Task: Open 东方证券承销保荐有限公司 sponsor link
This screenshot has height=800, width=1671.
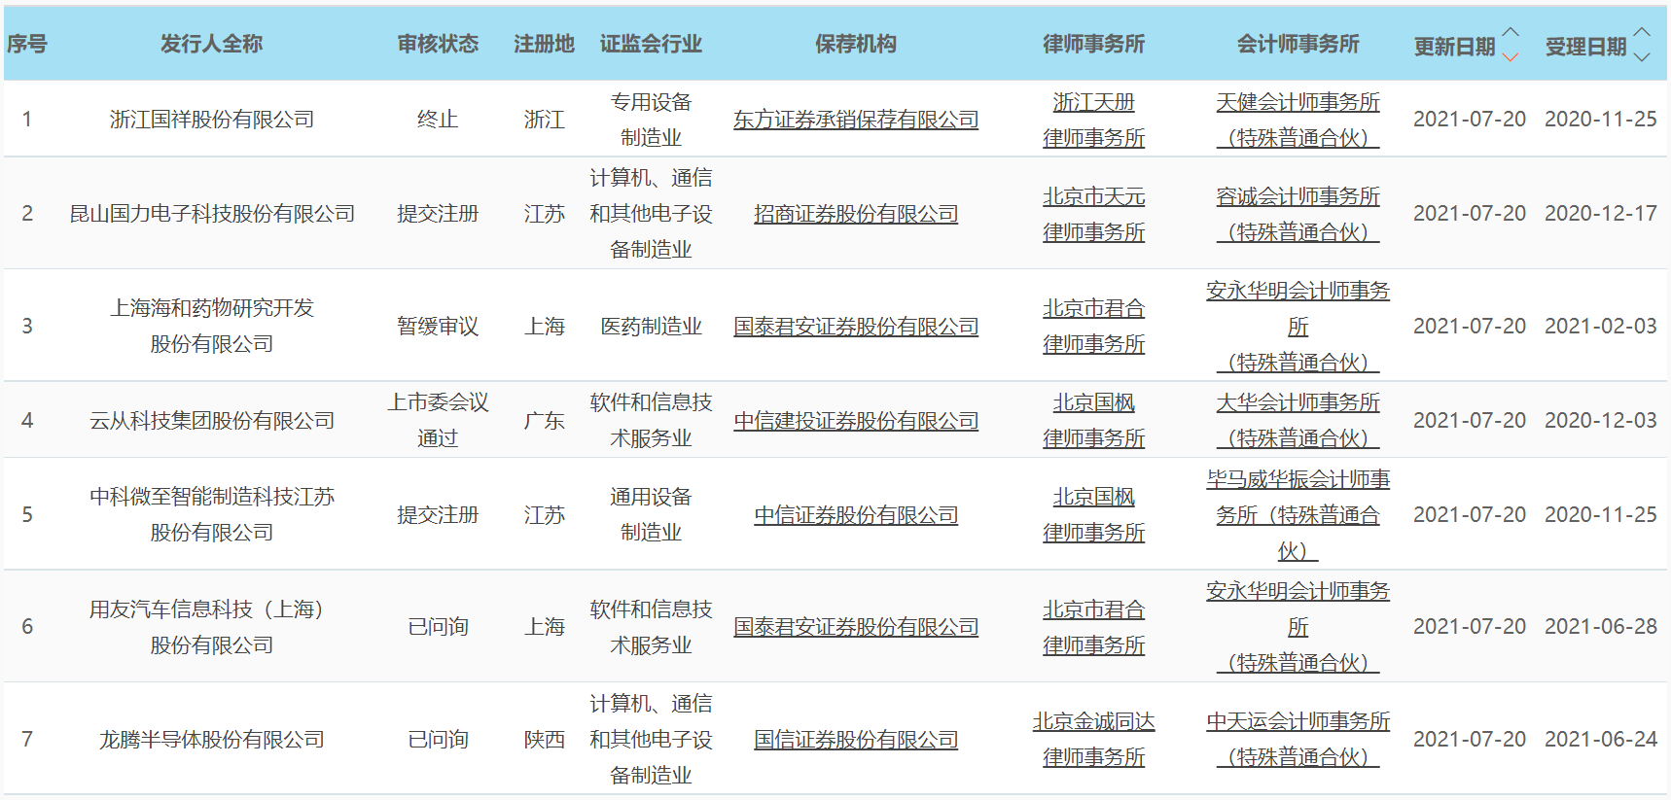Action: click(x=856, y=120)
